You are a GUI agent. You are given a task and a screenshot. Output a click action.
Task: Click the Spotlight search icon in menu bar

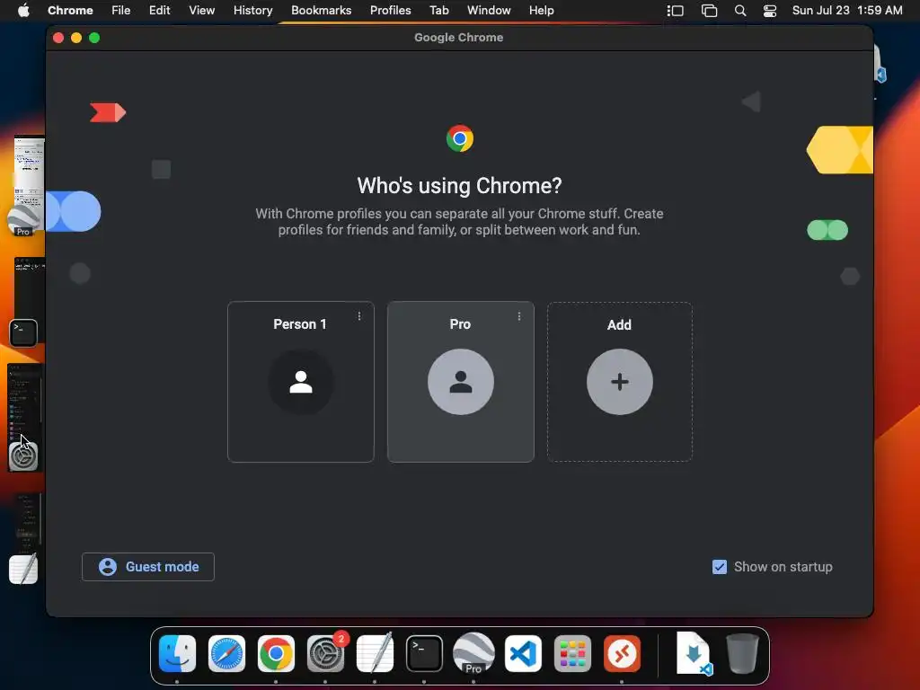click(x=740, y=11)
